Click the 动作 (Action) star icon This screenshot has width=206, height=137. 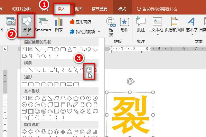click(x=125, y=24)
